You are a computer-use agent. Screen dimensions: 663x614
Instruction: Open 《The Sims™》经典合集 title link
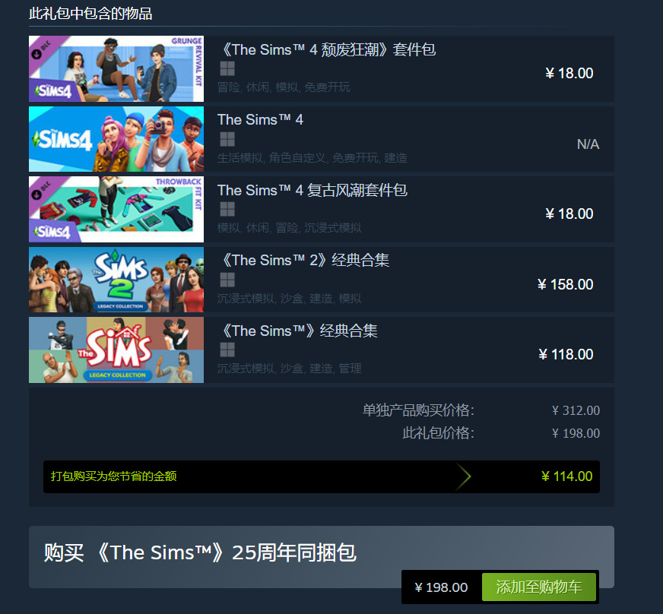298,331
